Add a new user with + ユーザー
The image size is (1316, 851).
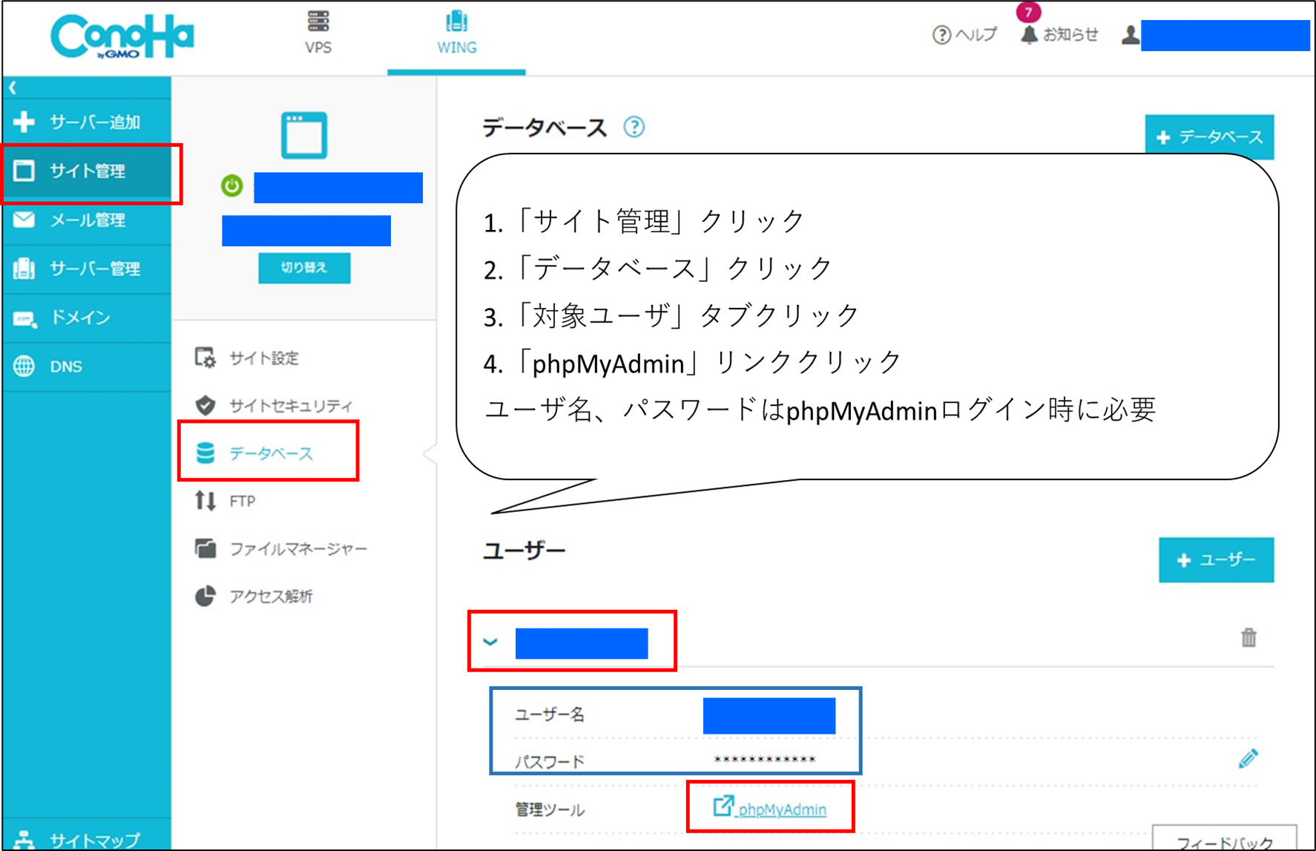pos(1216,560)
